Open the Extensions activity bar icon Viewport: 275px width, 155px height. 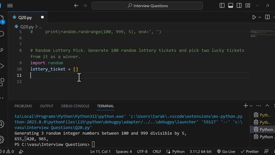click(x=2, y=82)
